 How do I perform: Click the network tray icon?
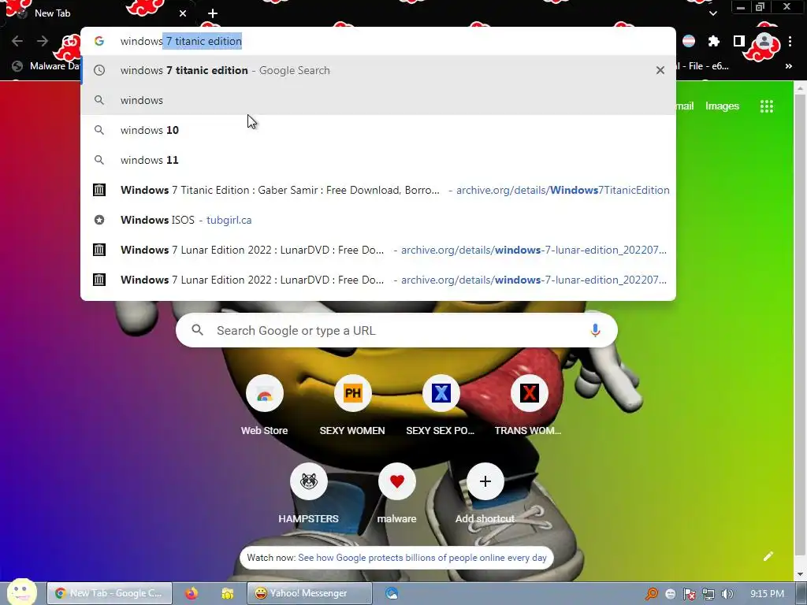point(708,594)
